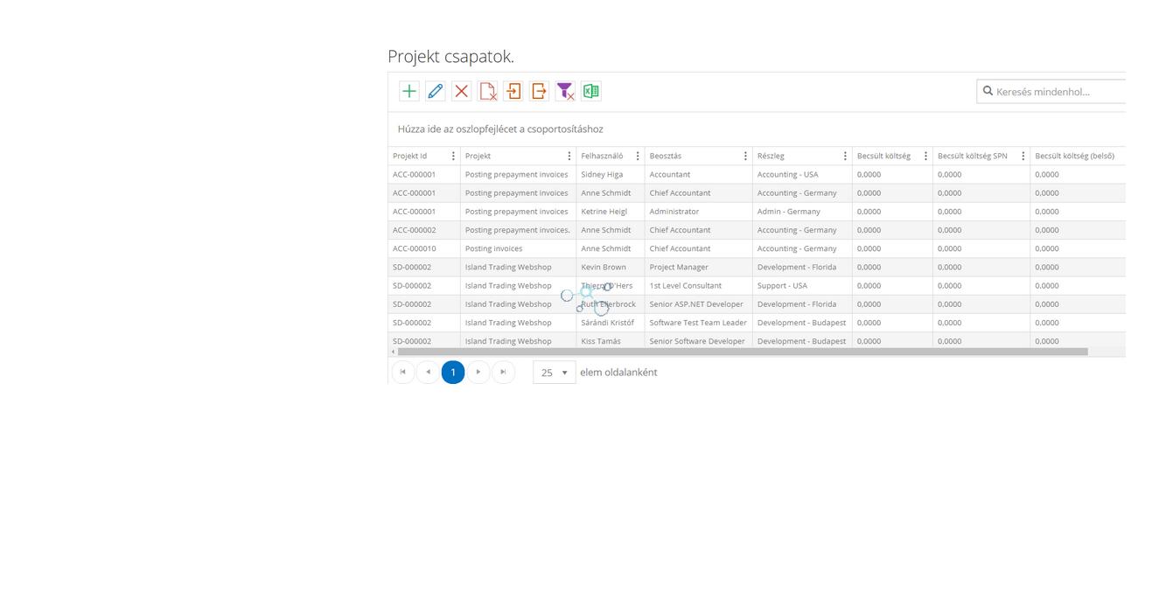Open the Beosztás column options menu
Image resolution: width=1173 pixels, height=600 pixels.
click(745, 157)
